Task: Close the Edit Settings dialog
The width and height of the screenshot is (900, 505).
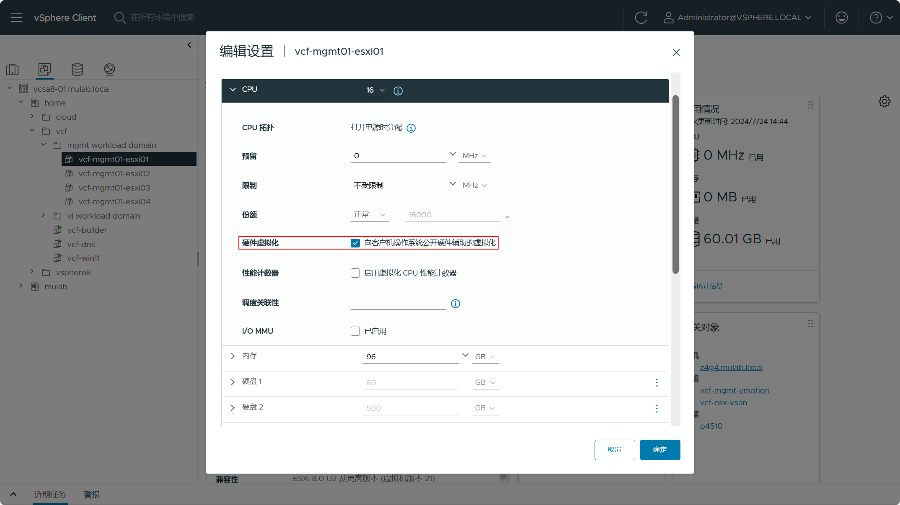Action: [x=676, y=52]
